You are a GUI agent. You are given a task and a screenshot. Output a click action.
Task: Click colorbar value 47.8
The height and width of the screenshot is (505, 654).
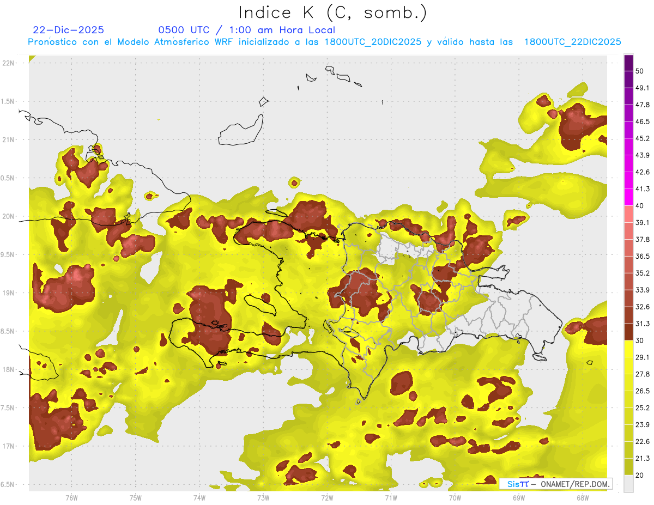643,105
